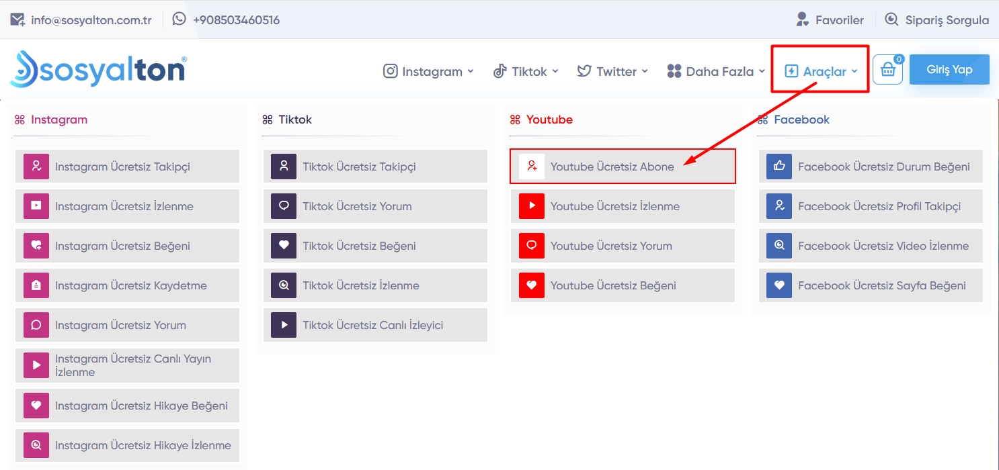The width and height of the screenshot is (999, 470).
Task: Click the Tiktok Ücretsiz Takipçi person icon
Action: [284, 167]
